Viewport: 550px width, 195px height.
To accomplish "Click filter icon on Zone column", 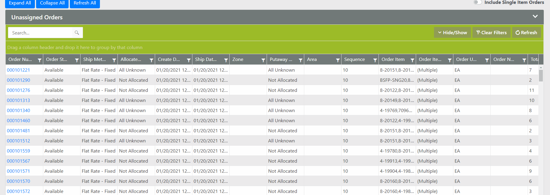I will [263, 60].
